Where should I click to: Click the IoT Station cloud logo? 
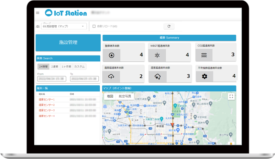point(49,13)
